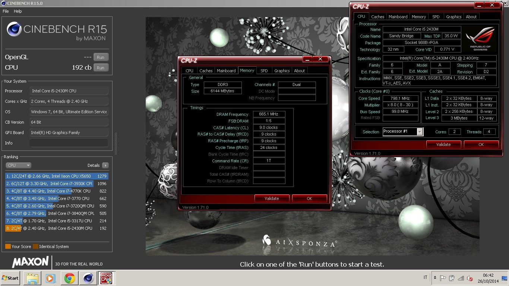Click the network signal tray icon
Viewport: 509px width, 286px height.
tap(461, 278)
